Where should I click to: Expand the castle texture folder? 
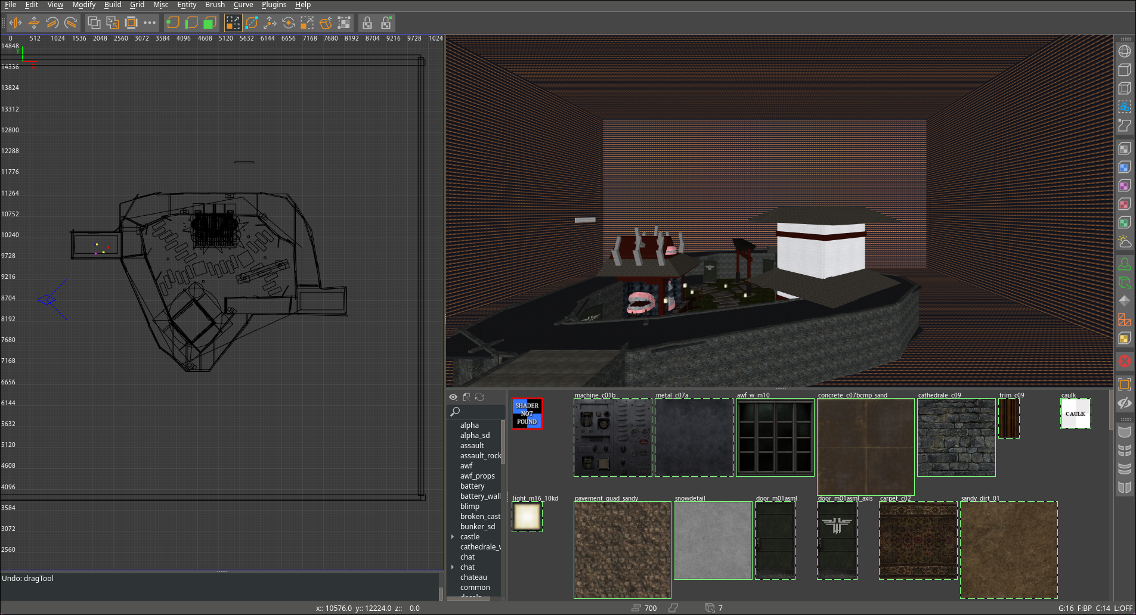(x=453, y=536)
